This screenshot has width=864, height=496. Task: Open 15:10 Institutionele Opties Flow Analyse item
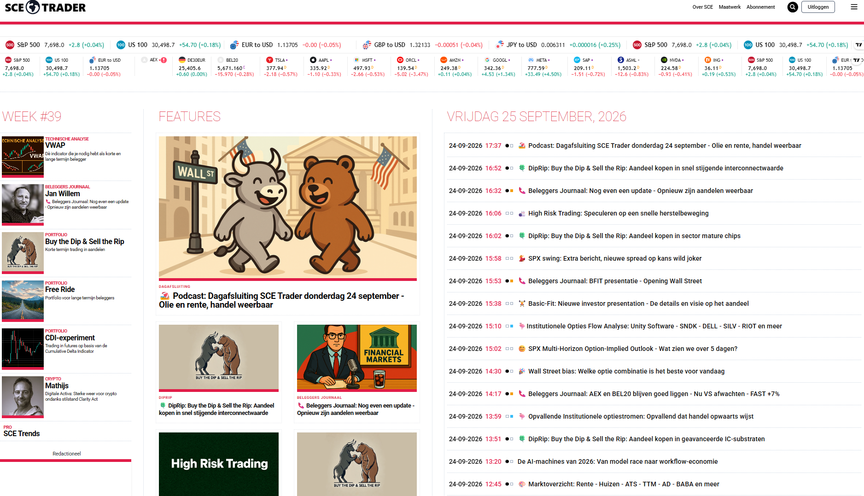pyautogui.click(x=654, y=326)
